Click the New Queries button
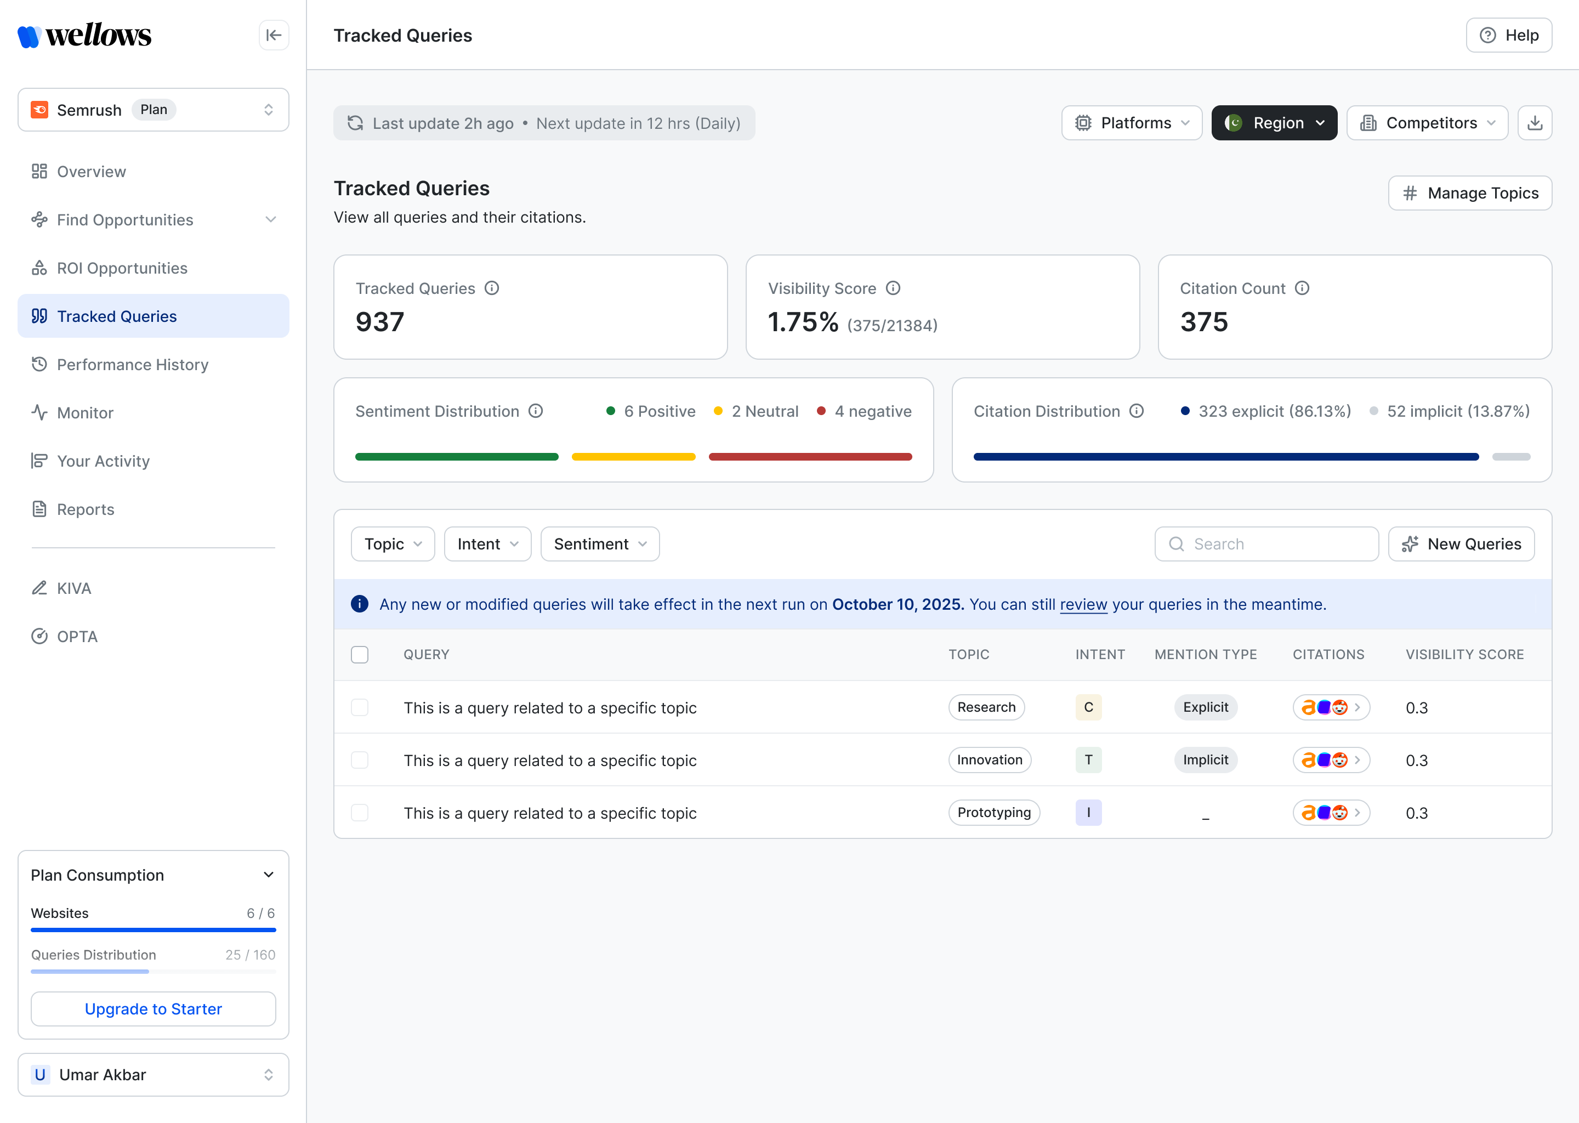Screen dimensions: 1579x1123 click(x=1461, y=544)
